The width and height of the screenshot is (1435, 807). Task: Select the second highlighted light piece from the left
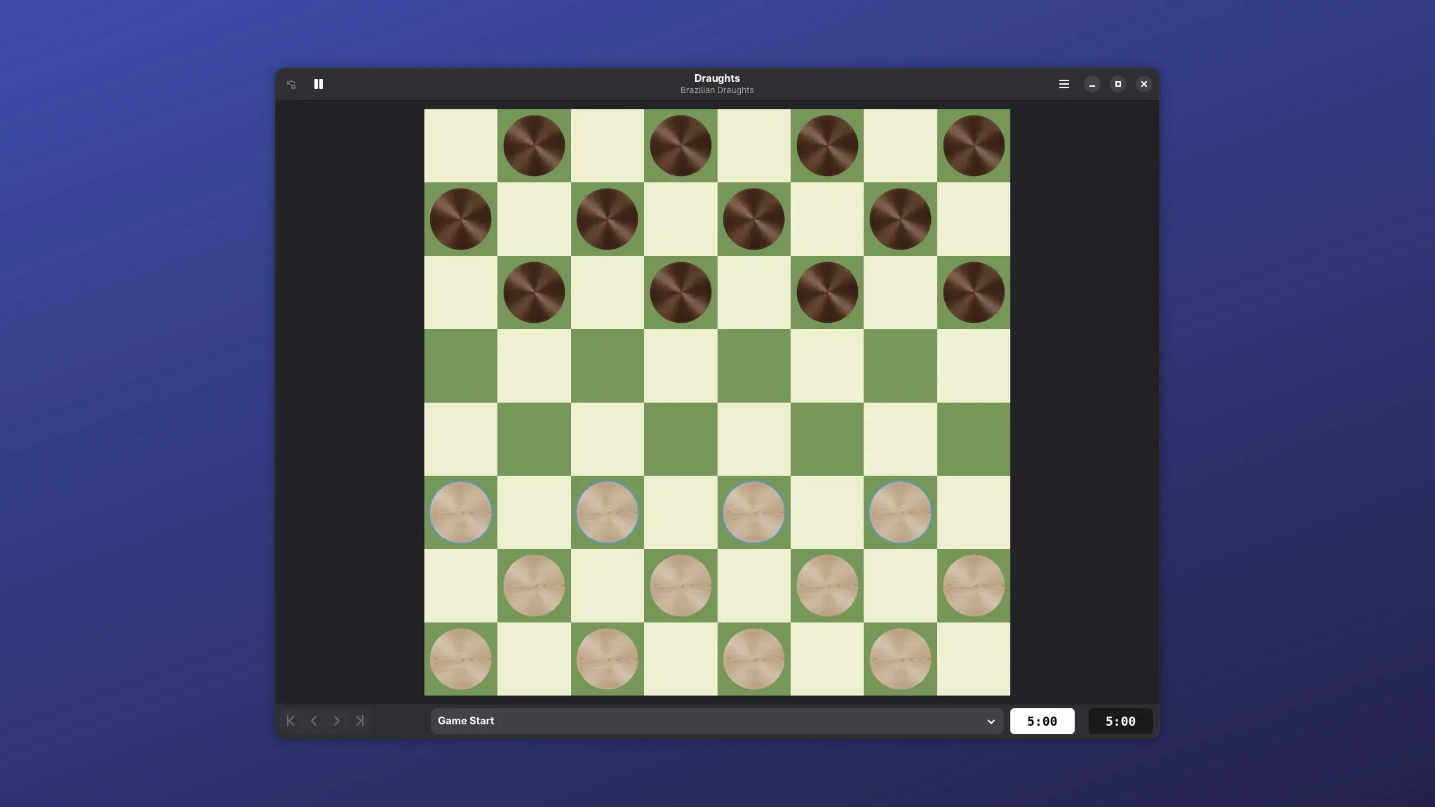(607, 513)
